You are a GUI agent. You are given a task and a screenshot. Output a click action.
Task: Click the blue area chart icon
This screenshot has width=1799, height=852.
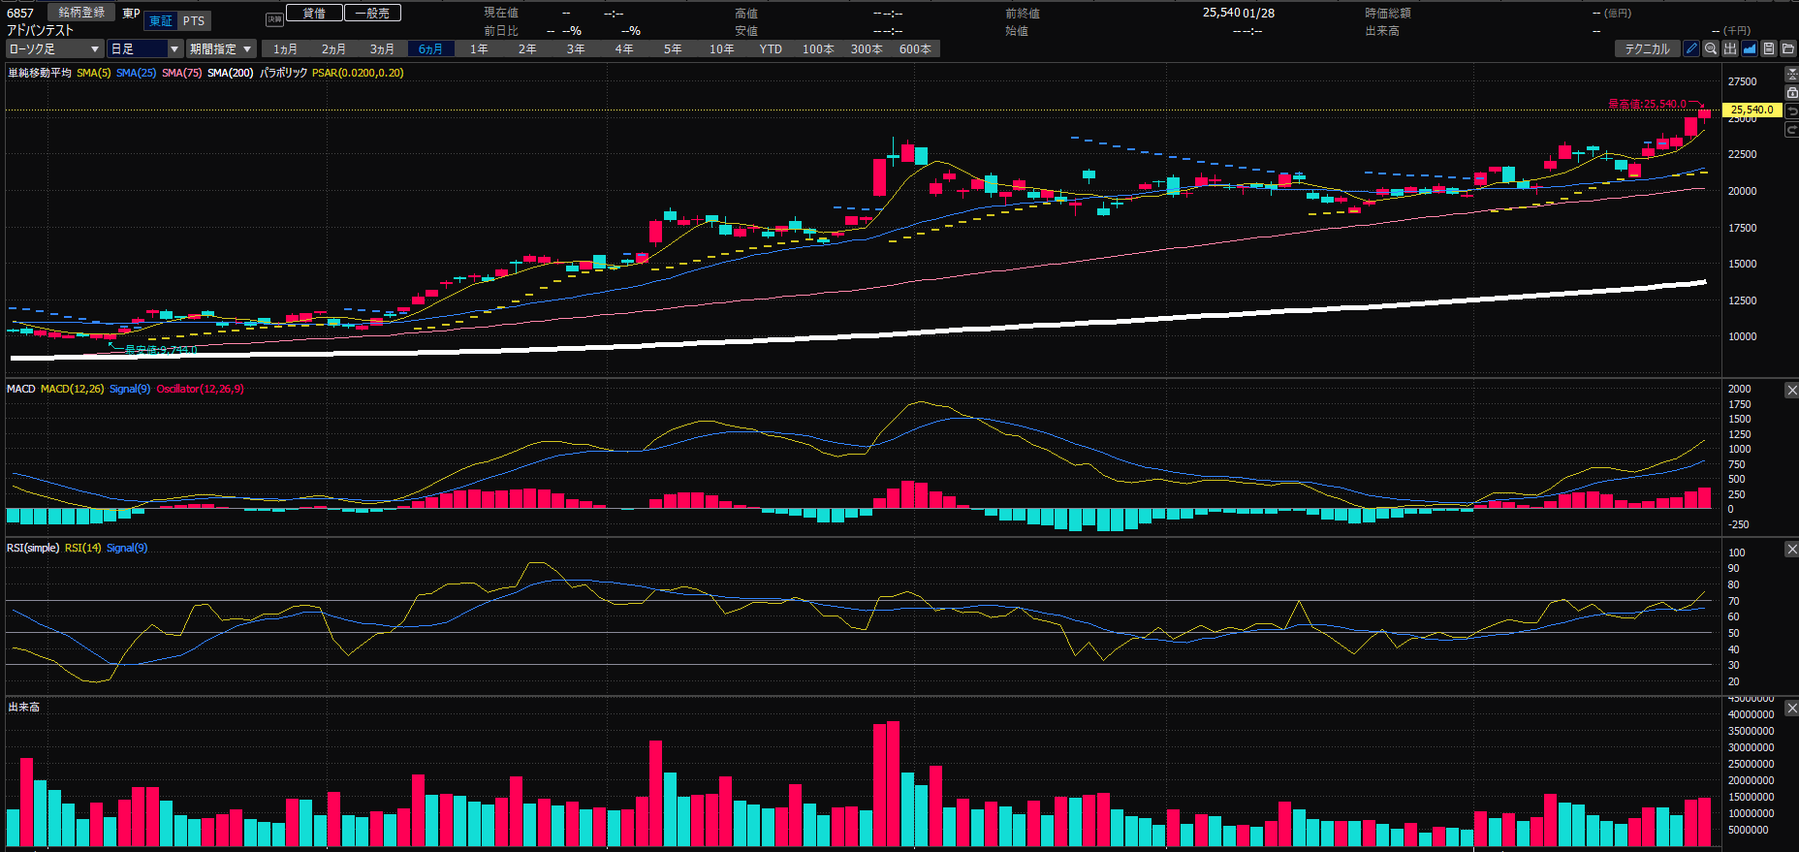click(x=1750, y=48)
